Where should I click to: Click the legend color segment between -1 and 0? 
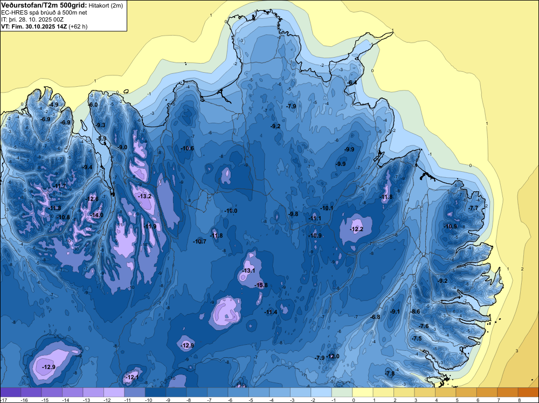[342, 392]
